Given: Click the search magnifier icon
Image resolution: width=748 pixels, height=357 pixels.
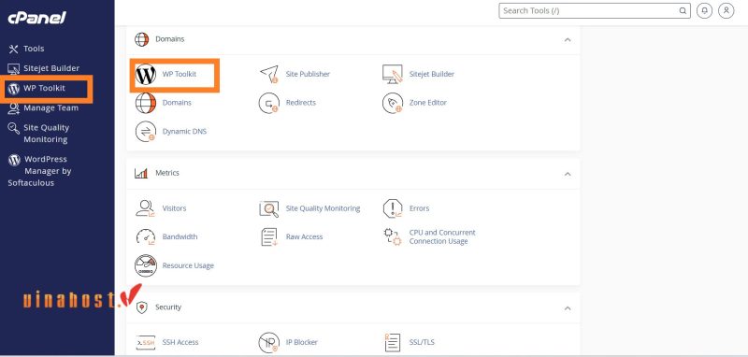Looking at the screenshot, I should pyautogui.click(x=683, y=10).
